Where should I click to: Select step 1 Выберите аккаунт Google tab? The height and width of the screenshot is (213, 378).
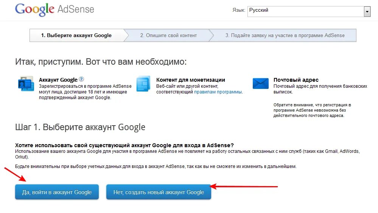click(x=76, y=35)
